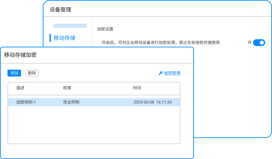272x159 pixels.
Task: Click the 开 label beside the switch
Action: click(250, 43)
